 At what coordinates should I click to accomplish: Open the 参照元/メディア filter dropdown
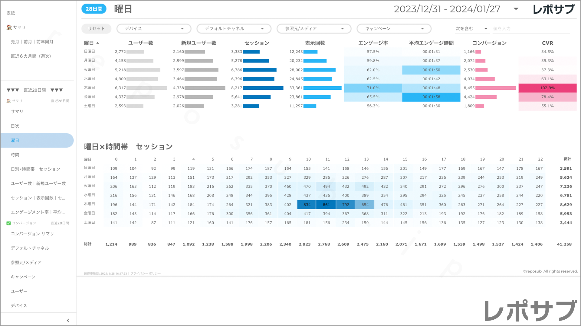[x=314, y=29]
